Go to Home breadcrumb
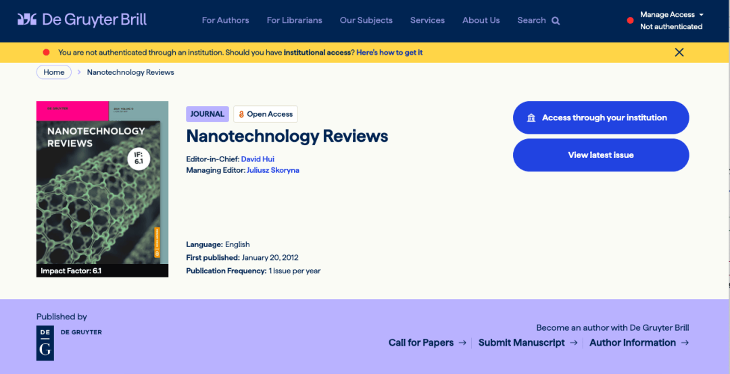The width and height of the screenshot is (730, 374). coord(54,72)
